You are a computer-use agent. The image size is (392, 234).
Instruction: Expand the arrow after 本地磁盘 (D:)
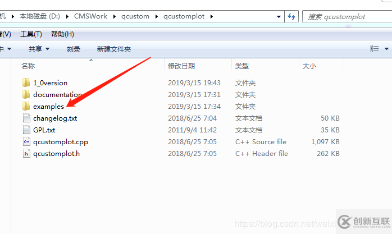[x=67, y=16]
